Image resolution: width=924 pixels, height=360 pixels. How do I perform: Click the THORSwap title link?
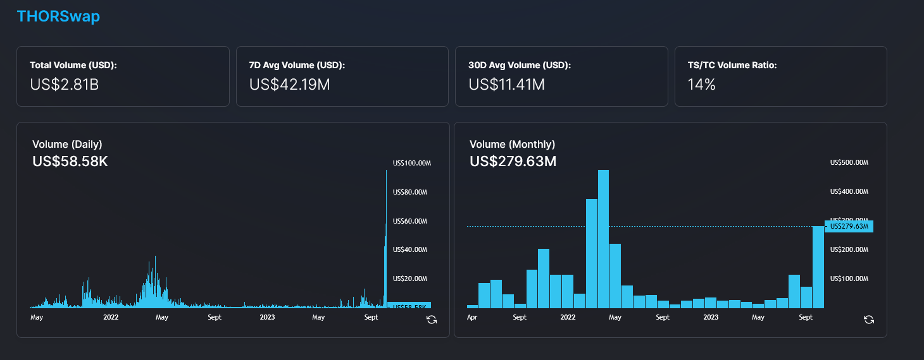tap(58, 16)
